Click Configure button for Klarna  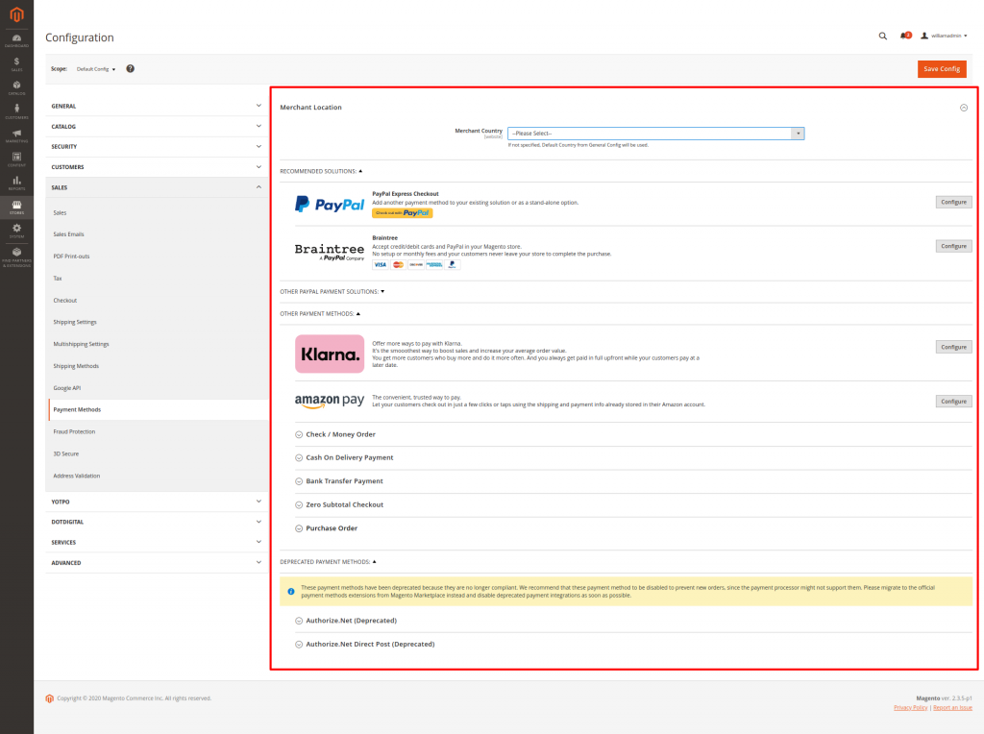(x=953, y=347)
